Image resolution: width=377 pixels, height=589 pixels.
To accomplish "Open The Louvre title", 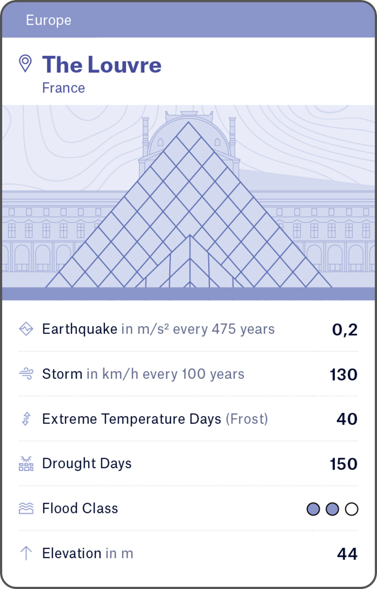I will click(102, 65).
